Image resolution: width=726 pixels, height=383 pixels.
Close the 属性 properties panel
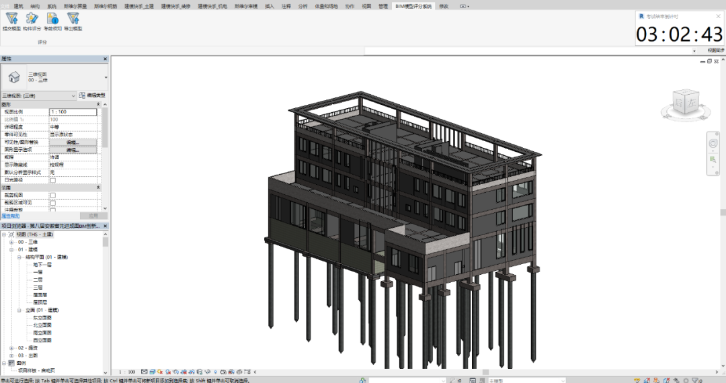[105, 59]
